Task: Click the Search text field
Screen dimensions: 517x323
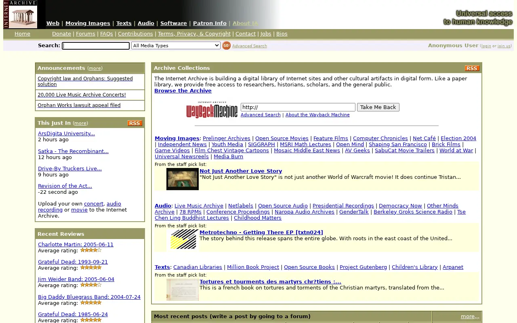Action: pyautogui.click(x=96, y=46)
